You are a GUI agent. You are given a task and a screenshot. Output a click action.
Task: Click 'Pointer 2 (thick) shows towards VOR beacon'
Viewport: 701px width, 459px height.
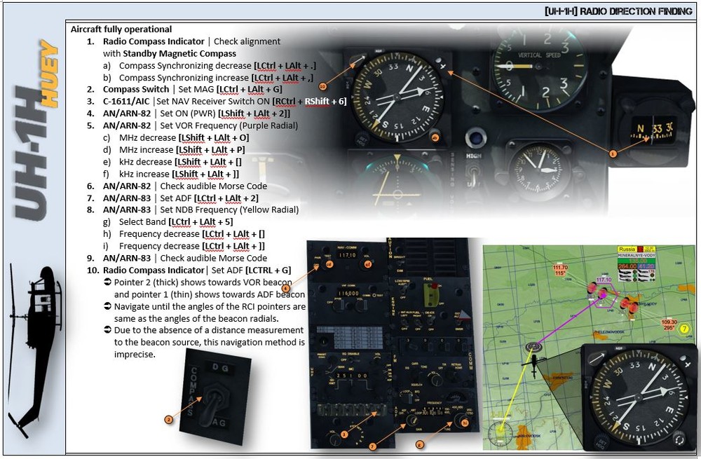(x=203, y=282)
